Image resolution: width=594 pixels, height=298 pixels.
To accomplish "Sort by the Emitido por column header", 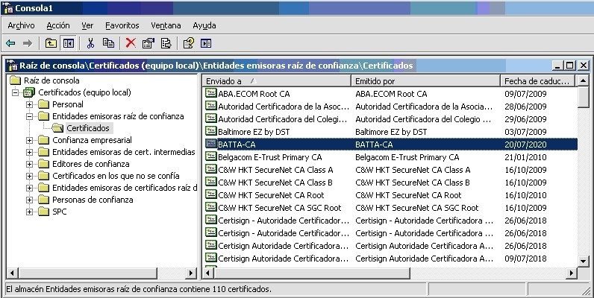I will (426, 81).
